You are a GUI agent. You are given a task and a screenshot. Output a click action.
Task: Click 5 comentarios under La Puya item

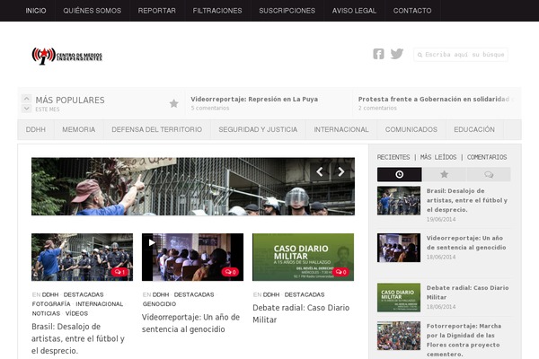point(210,108)
